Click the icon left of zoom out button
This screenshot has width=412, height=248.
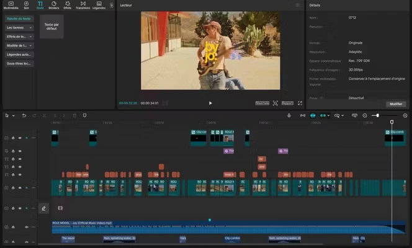coord(354,115)
